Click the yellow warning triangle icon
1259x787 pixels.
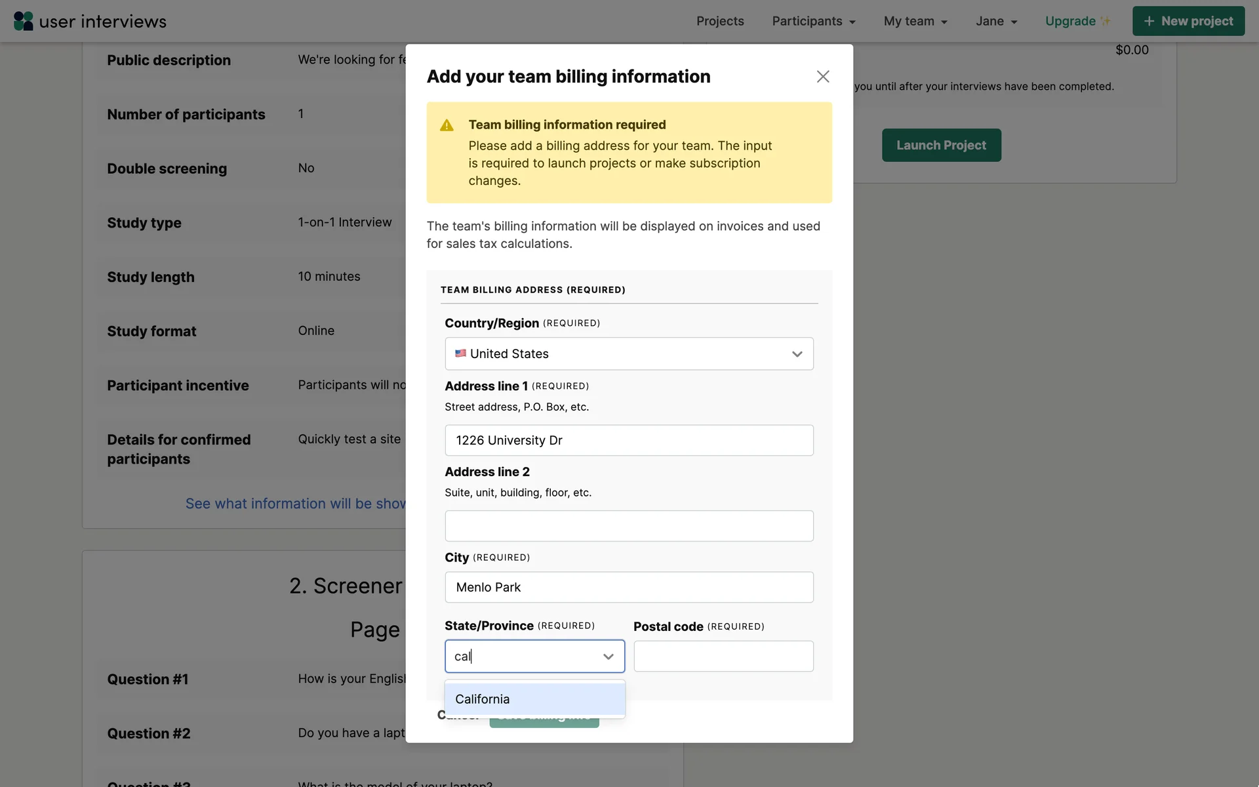pyautogui.click(x=447, y=125)
